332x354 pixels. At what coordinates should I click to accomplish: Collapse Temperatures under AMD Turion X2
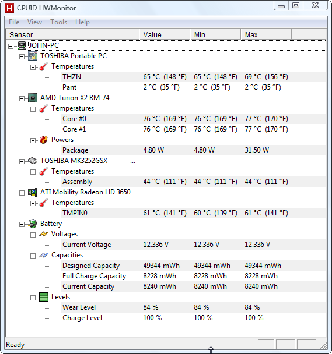[x=33, y=109]
